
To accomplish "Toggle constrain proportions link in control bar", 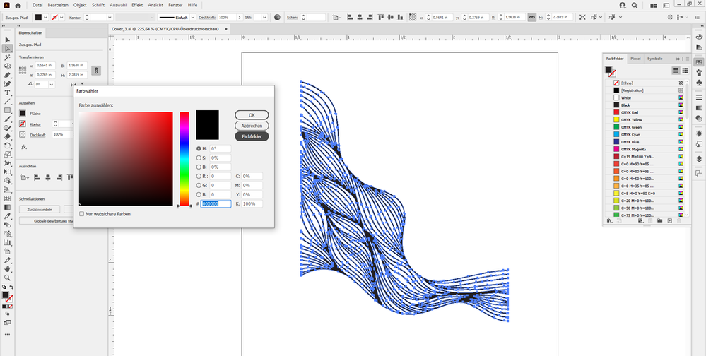I will (x=532, y=17).
